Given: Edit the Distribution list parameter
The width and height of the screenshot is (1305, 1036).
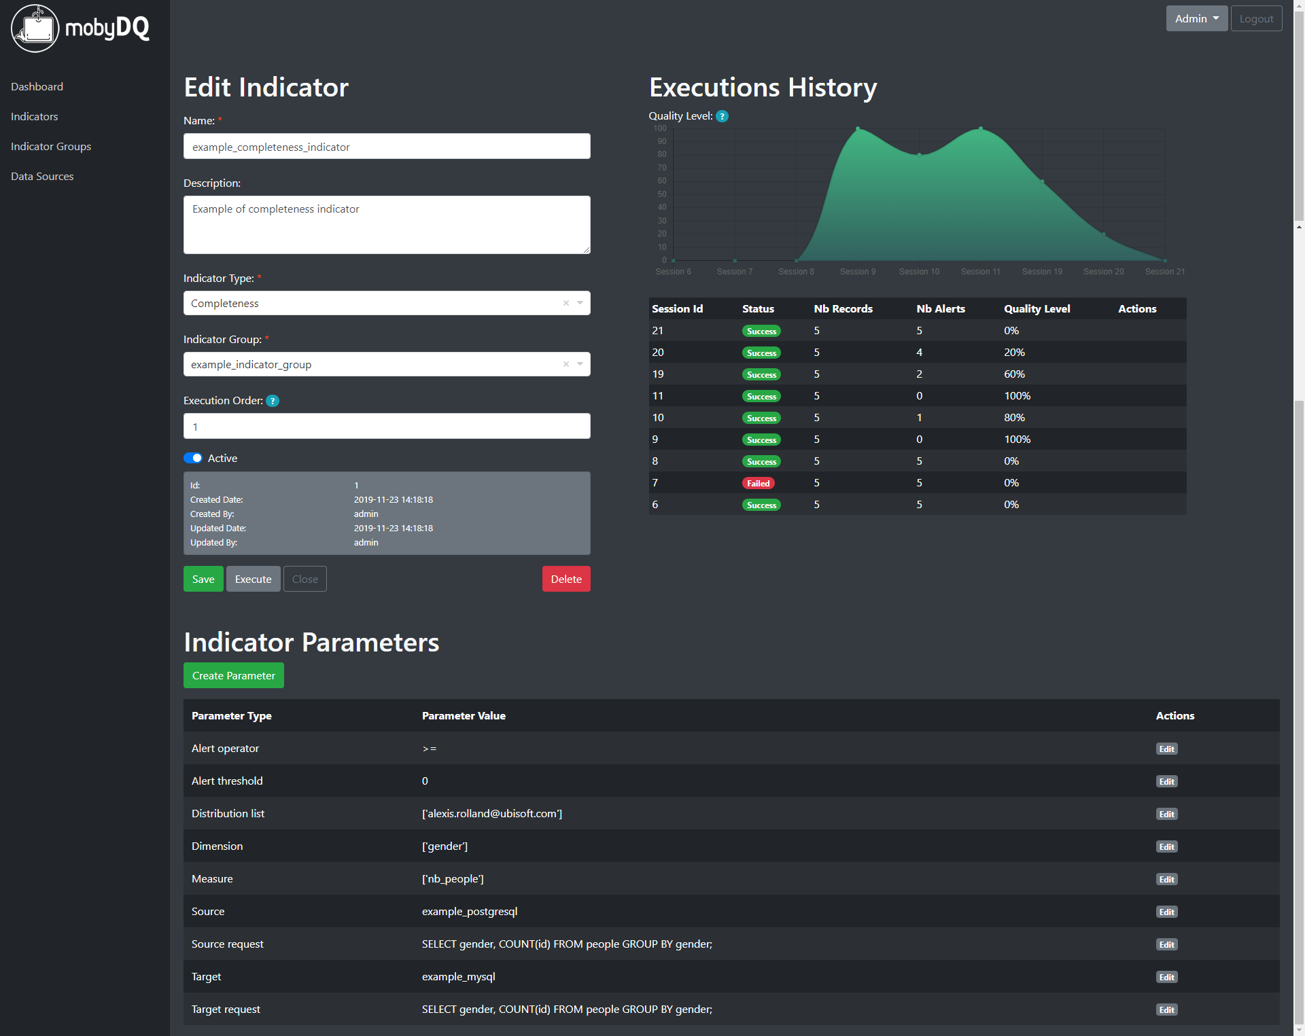Looking at the screenshot, I should (x=1166, y=814).
